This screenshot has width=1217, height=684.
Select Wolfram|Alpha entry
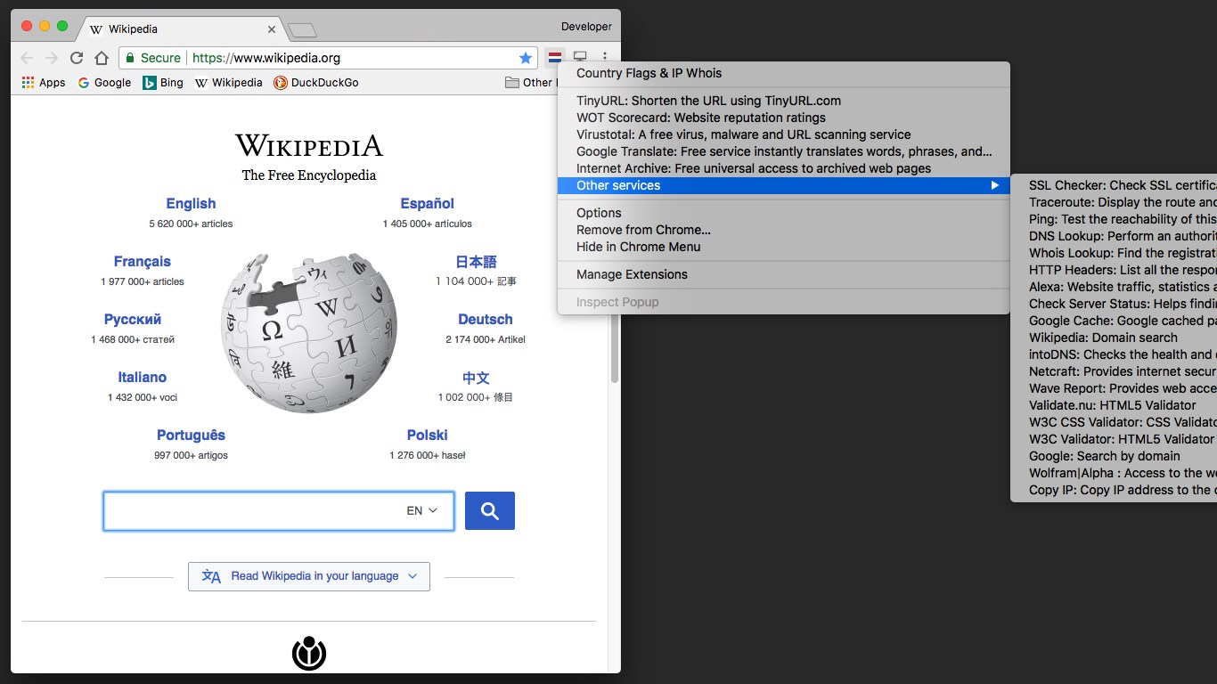click(x=1114, y=473)
